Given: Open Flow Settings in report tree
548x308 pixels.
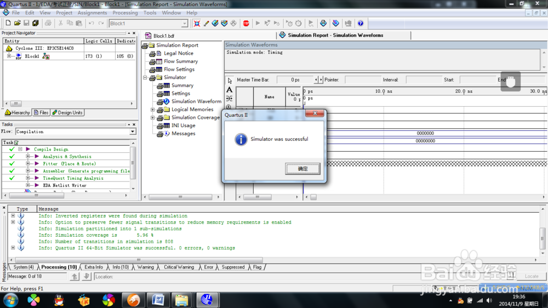Looking at the screenshot, I should pyautogui.click(x=179, y=69).
